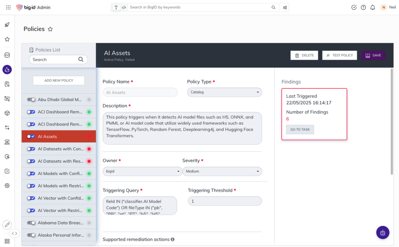399x247 pixels.
Task: Open the apps grid launcher icon
Action: [x=9, y=7]
